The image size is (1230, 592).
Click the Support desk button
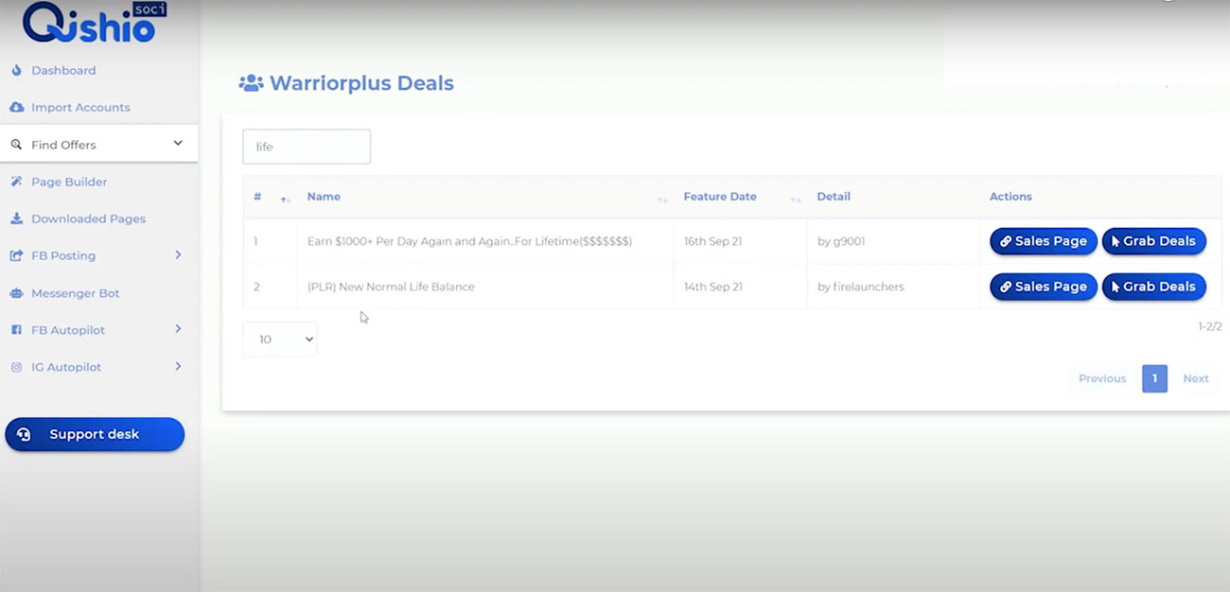tap(95, 435)
